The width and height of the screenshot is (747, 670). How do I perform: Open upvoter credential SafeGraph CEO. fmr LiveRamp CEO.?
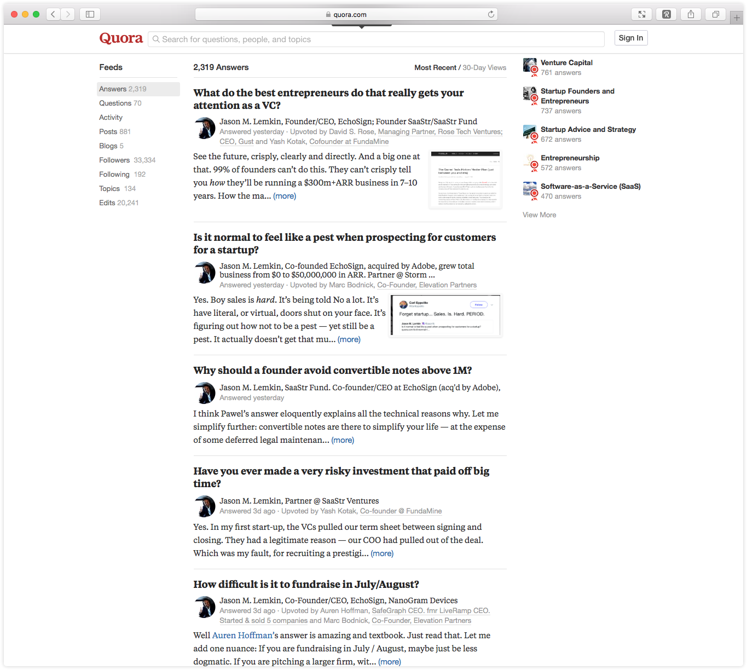pos(431,611)
